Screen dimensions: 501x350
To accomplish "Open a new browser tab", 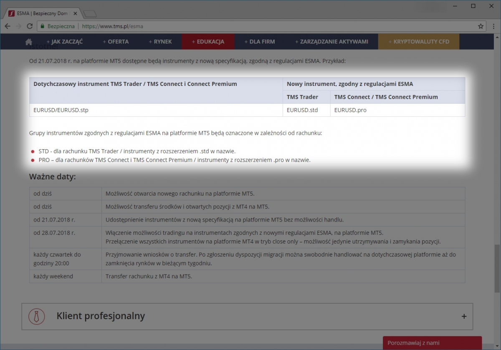I will [90, 13].
